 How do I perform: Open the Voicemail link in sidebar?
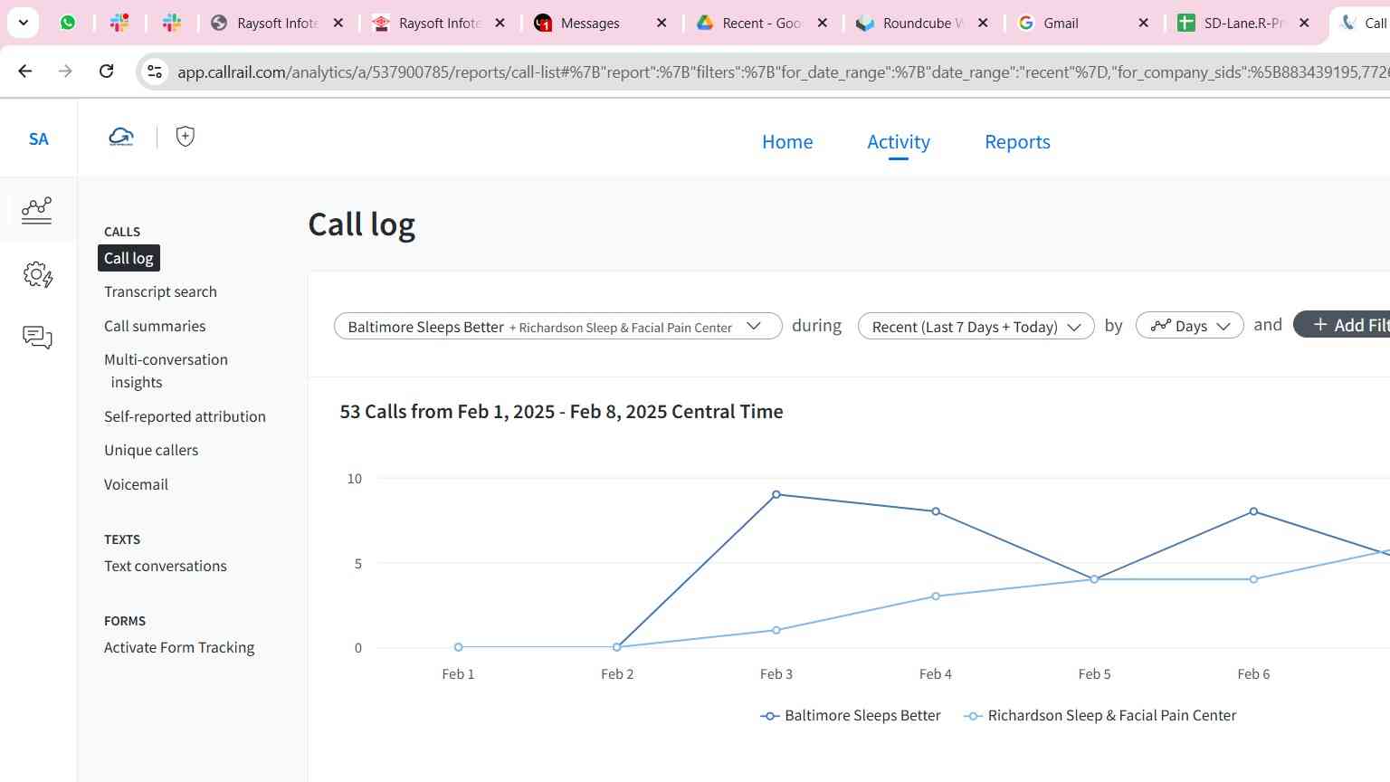click(136, 484)
